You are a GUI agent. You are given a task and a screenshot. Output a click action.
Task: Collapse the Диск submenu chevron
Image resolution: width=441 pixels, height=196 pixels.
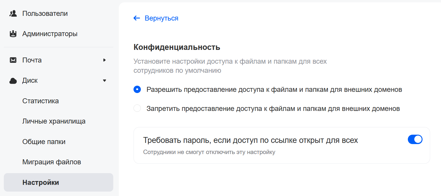[x=104, y=80]
